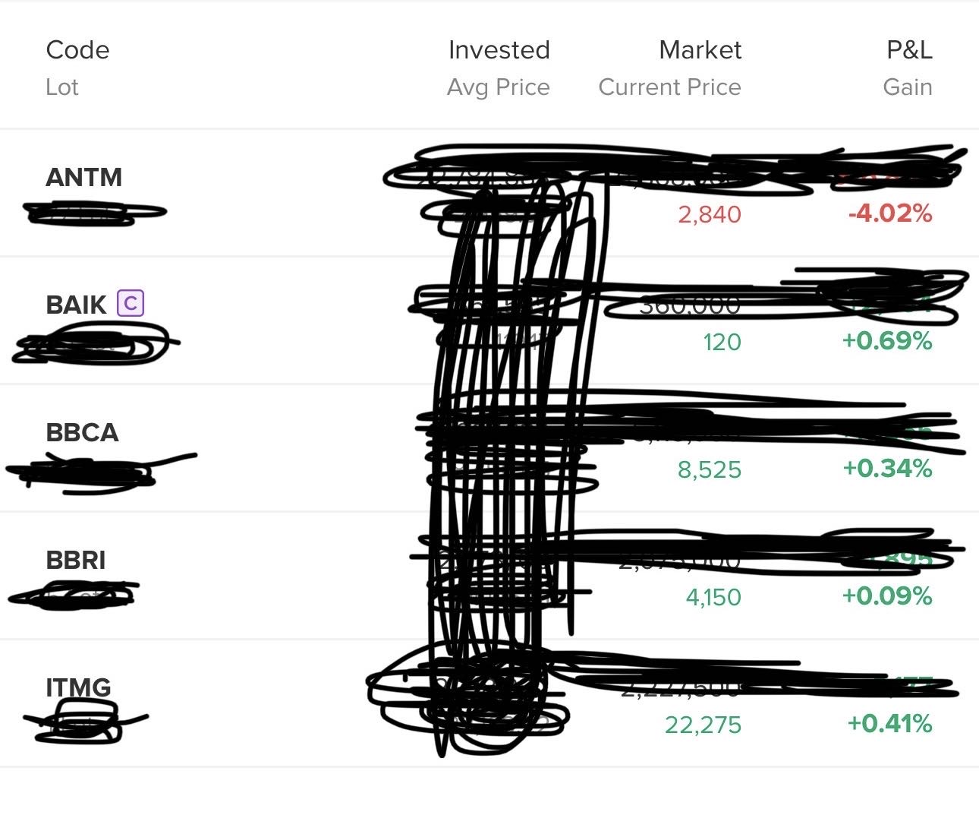979x815 pixels.
Task: Sort by the P&L column header
Action: tap(909, 50)
